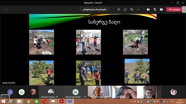Click the bottom-left slide photo of boy in red shirt
Viewport: 186px width, 104px height.
(42, 73)
